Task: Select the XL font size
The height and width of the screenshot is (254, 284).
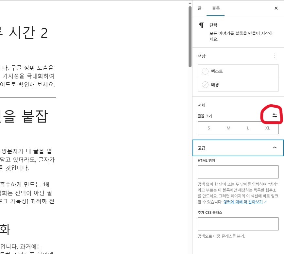Action: (x=267, y=128)
